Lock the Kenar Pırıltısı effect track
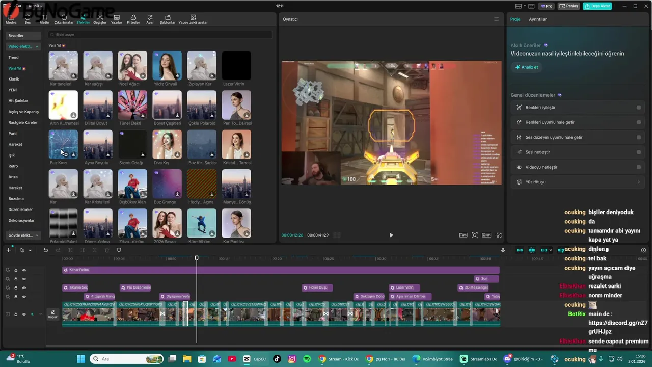 tap(16, 270)
